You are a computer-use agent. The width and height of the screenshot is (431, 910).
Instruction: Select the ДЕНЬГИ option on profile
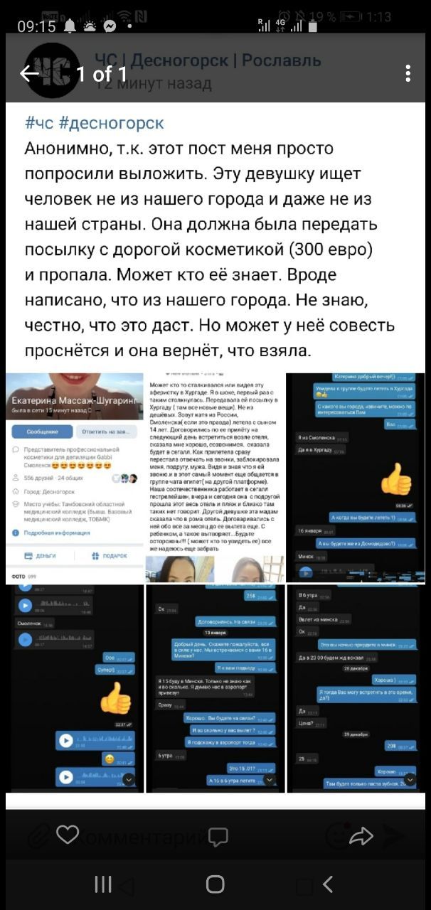(41, 556)
